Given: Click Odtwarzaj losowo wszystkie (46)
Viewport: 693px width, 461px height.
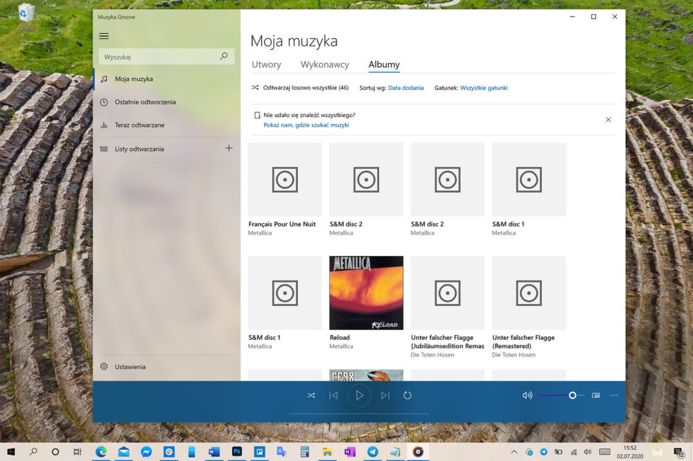Looking at the screenshot, I should (x=300, y=88).
